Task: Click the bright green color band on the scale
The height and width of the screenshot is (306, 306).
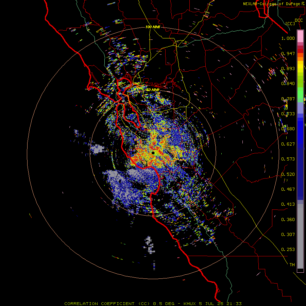Action: coord(300,93)
